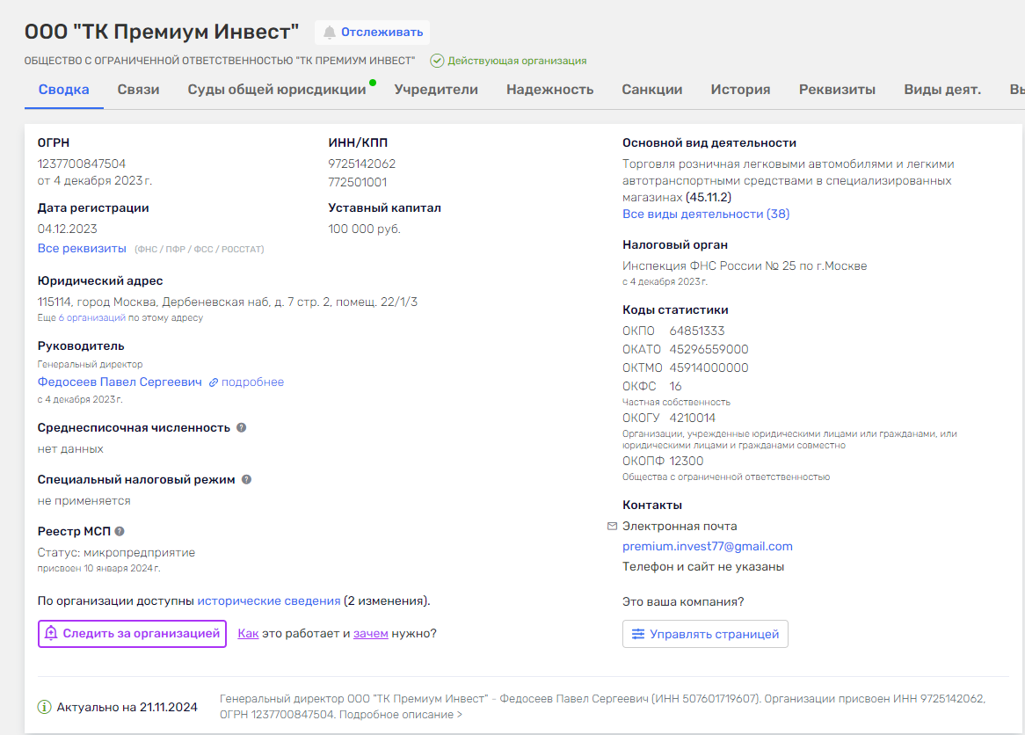Click the help icon beside Специальный налоговый режим
The image size is (1025, 735).
(x=246, y=479)
